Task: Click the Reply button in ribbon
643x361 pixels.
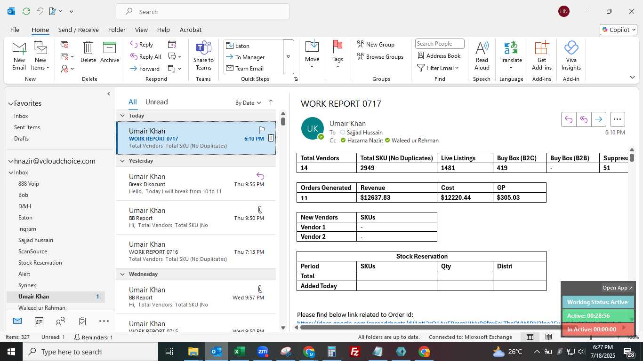Action: (x=142, y=45)
